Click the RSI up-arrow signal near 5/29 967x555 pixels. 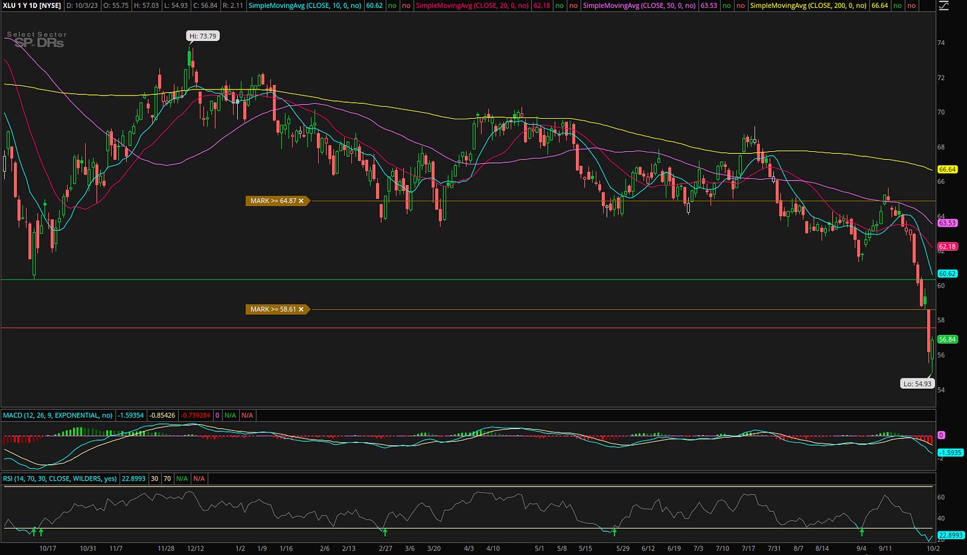click(x=614, y=532)
